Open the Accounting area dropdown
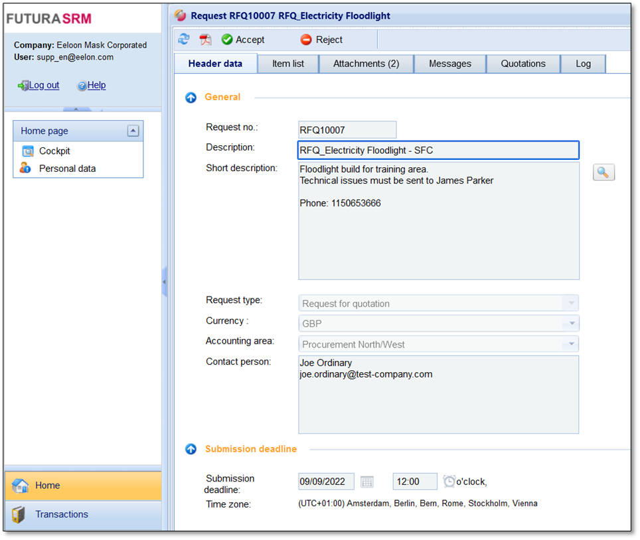The image size is (640, 540). pyautogui.click(x=570, y=344)
